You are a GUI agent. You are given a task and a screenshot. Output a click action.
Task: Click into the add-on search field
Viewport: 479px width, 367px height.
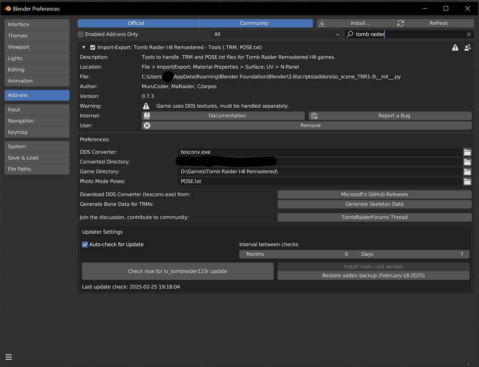[409, 34]
